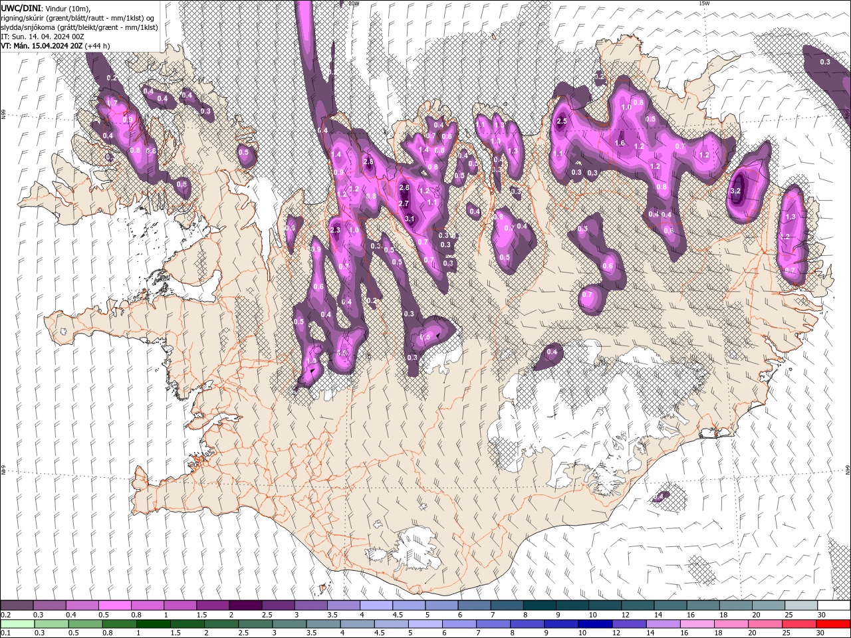Click the 3.2 snowfall value on the map

coord(735,191)
